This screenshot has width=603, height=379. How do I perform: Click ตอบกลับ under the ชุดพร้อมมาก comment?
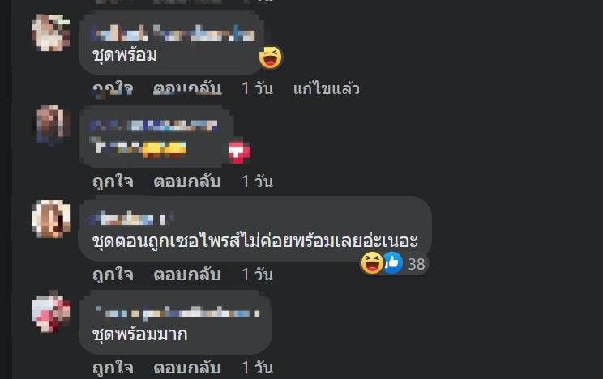[x=187, y=368]
